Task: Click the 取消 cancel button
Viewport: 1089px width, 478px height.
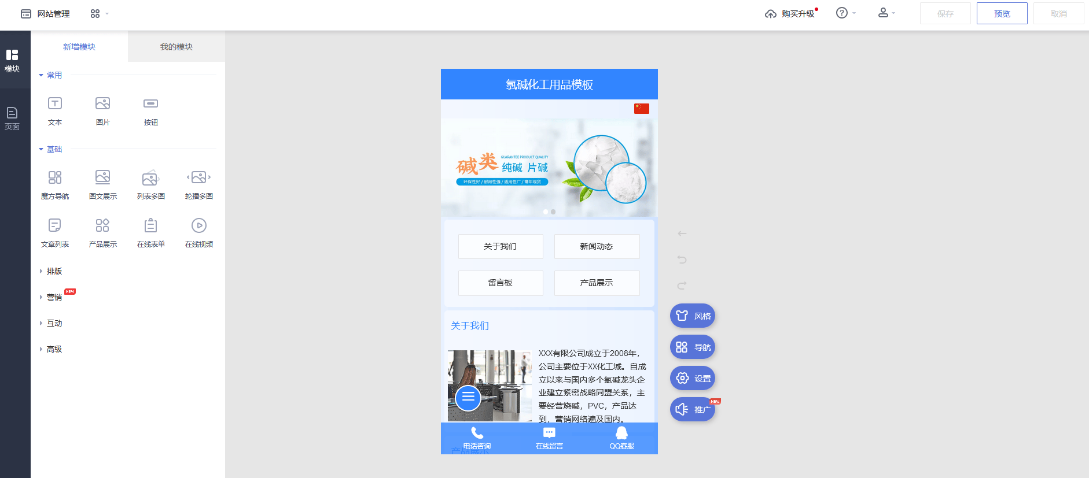Action: click(x=1058, y=13)
